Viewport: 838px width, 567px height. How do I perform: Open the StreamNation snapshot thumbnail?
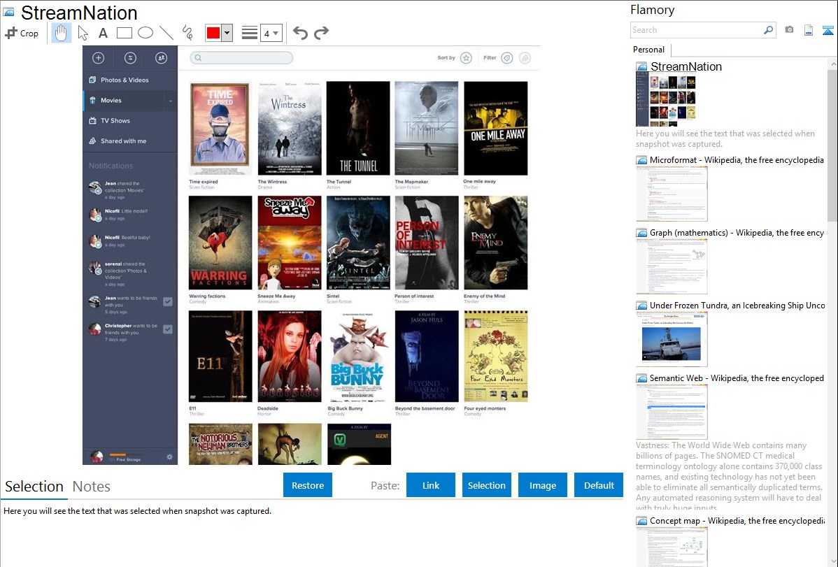pyautogui.click(x=666, y=100)
